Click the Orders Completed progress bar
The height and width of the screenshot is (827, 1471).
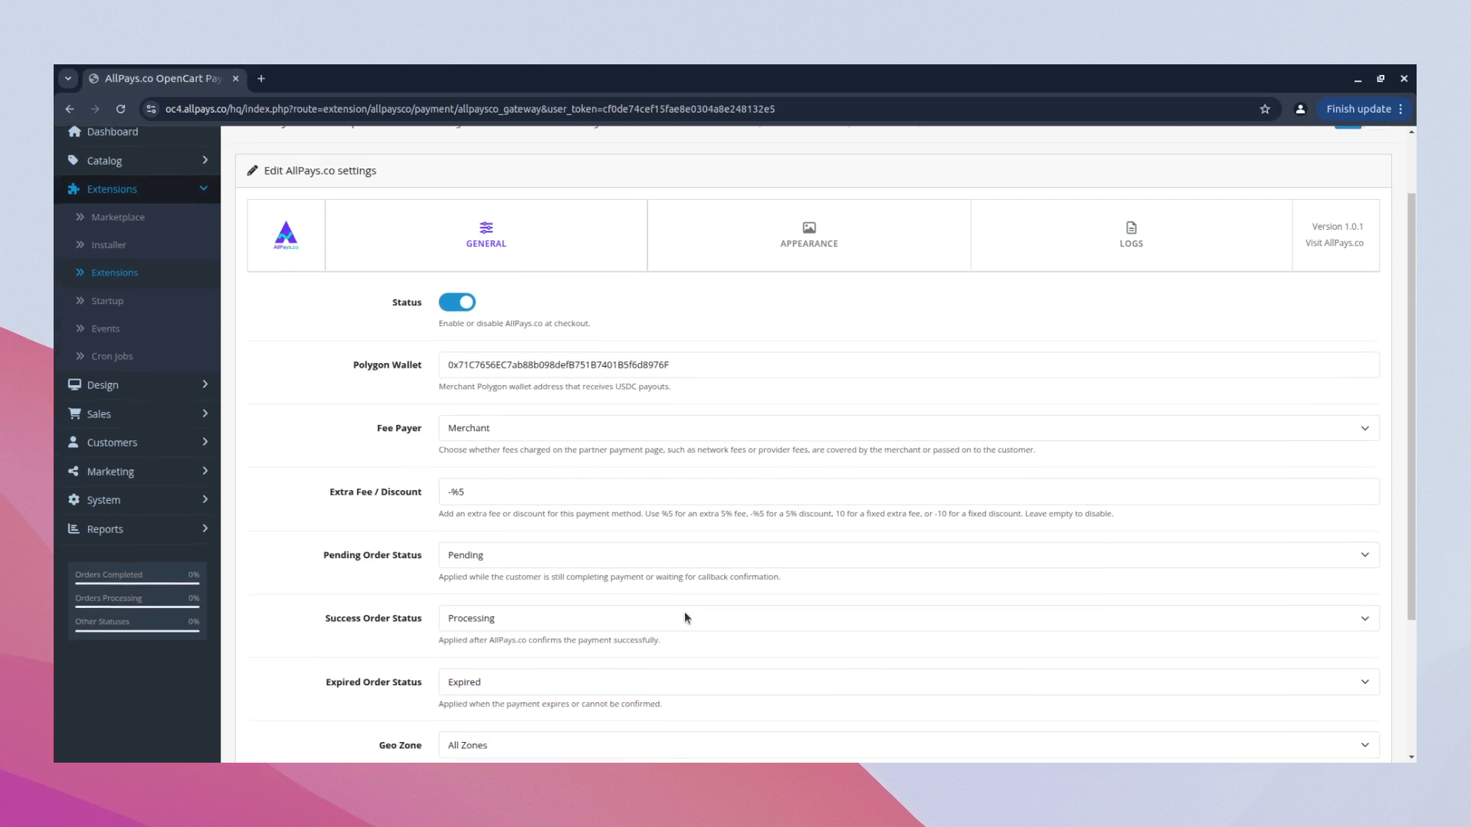[x=137, y=583]
